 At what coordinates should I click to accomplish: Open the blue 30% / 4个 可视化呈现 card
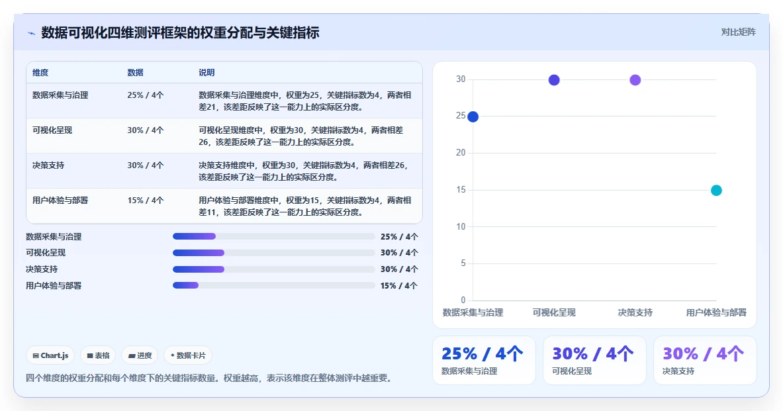pyautogui.click(x=594, y=361)
